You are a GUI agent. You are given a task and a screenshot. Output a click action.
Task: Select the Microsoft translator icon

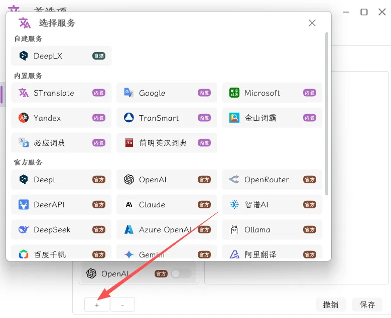[x=234, y=93]
